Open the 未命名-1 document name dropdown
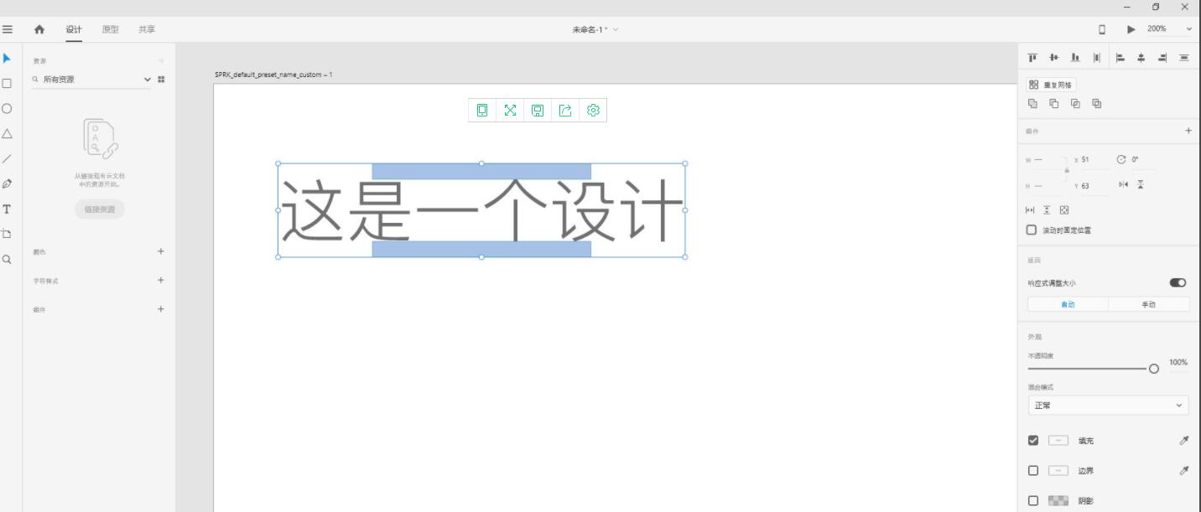1201x512 pixels. (x=616, y=28)
